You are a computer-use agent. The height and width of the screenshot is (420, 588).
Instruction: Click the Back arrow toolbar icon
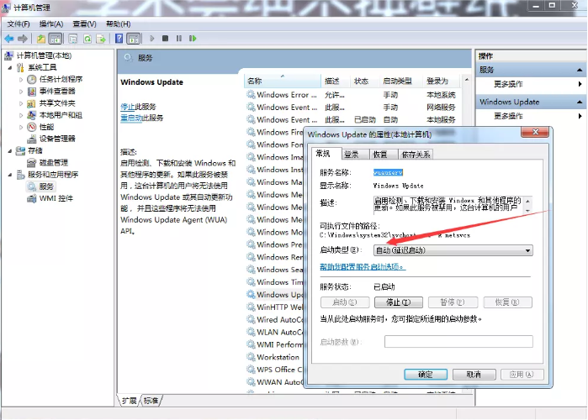[9, 39]
